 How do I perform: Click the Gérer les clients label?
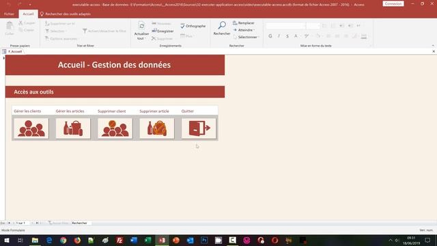27,111
